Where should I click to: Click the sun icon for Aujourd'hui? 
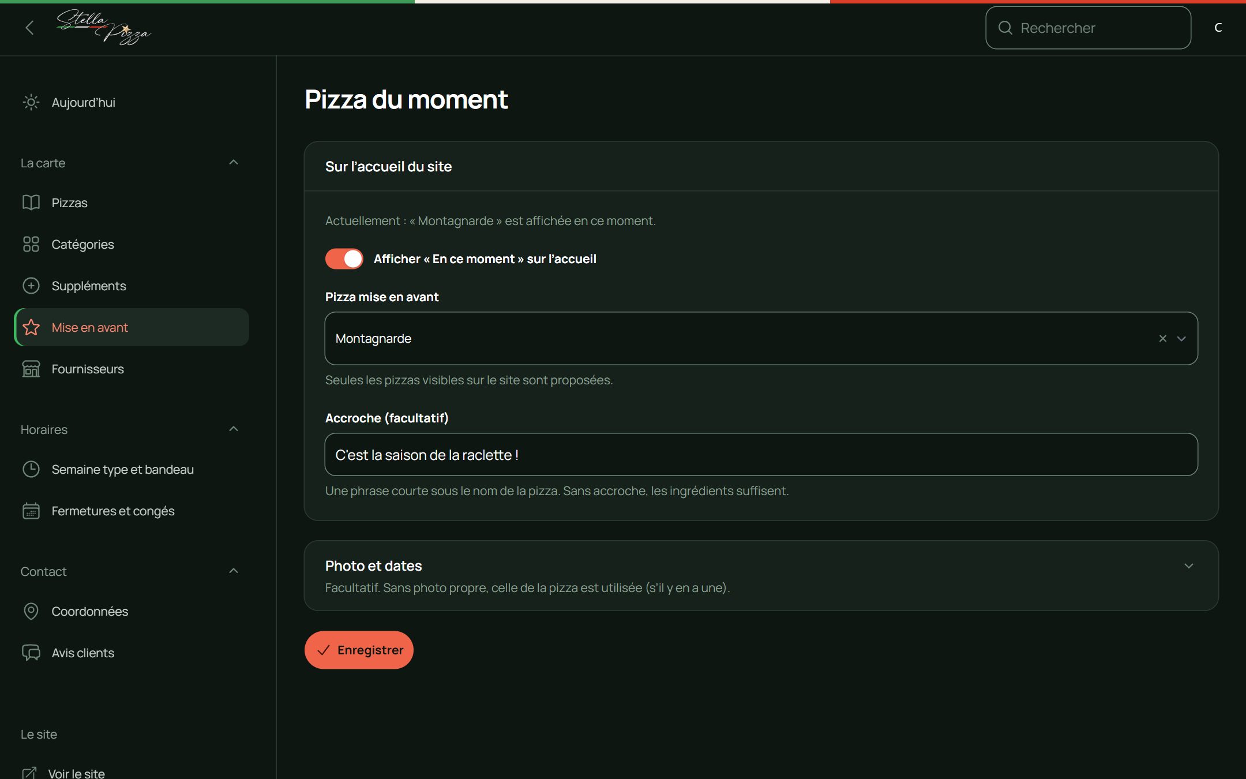click(31, 102)
